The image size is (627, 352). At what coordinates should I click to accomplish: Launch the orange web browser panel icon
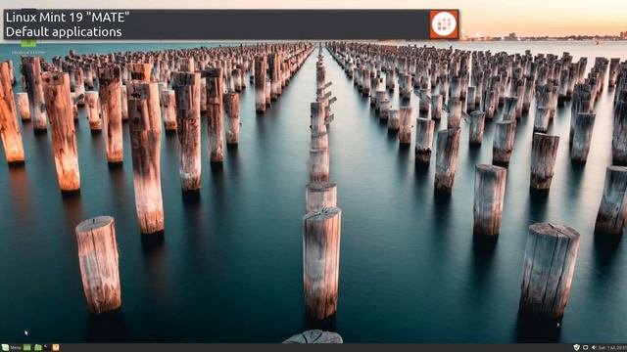[x=56, y=348]
